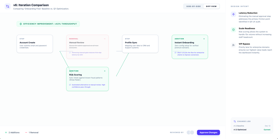Screen dimensions: 278x139
Task: Click the Change Log branch icon
Action: [x=235, y=121]
